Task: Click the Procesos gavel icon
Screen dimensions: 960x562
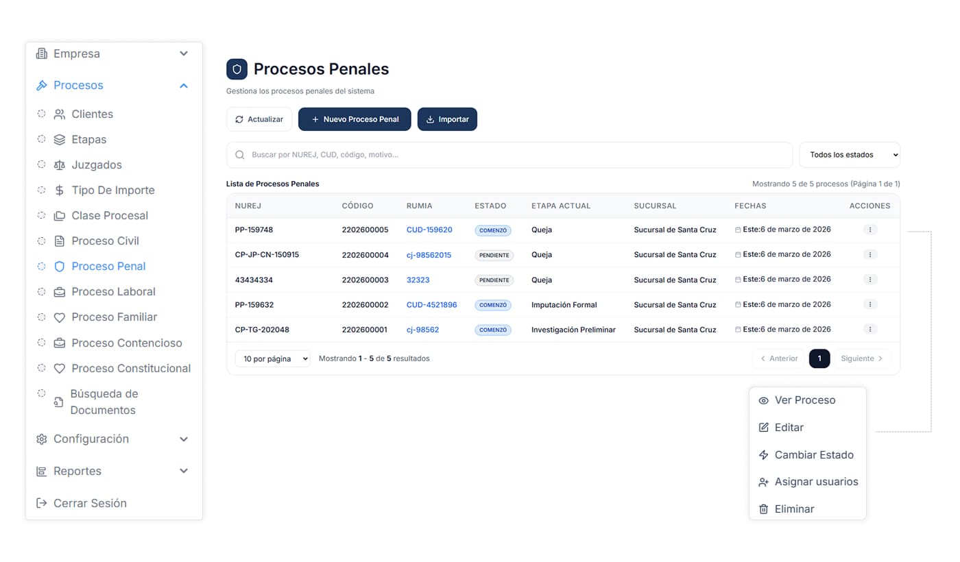Action: (x=42, y=86)
